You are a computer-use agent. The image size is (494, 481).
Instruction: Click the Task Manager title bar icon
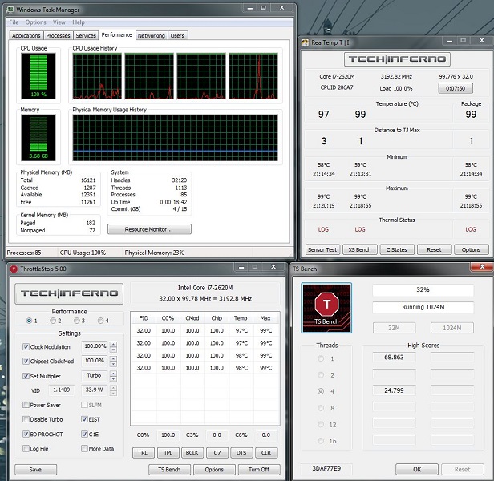(10, 10)
